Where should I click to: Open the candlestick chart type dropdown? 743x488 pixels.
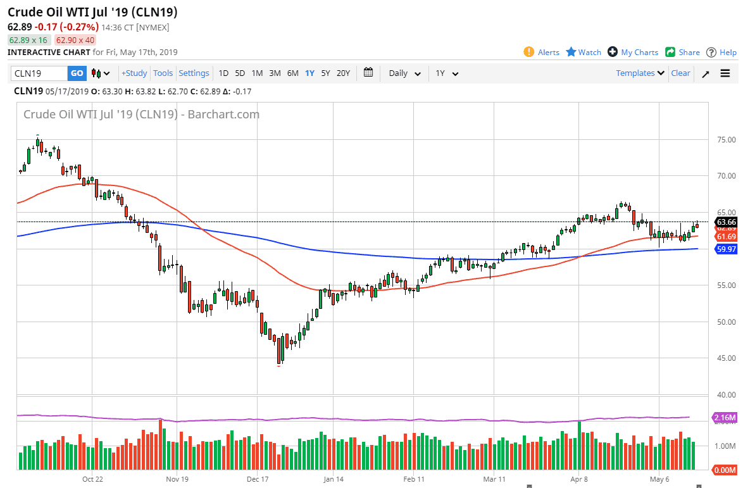click(x=101, y=73)
